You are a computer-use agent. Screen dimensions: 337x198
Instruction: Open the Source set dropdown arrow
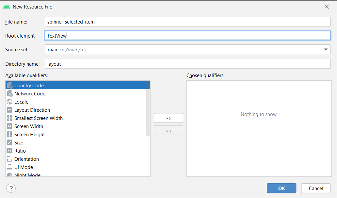[326, 49]
